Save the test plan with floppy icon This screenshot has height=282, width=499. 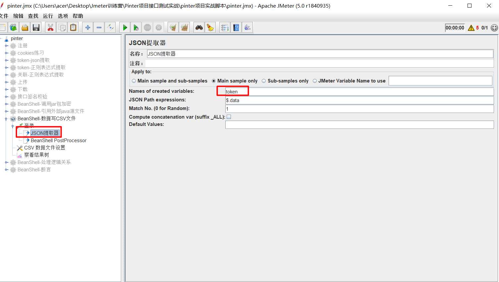[36, 28]
